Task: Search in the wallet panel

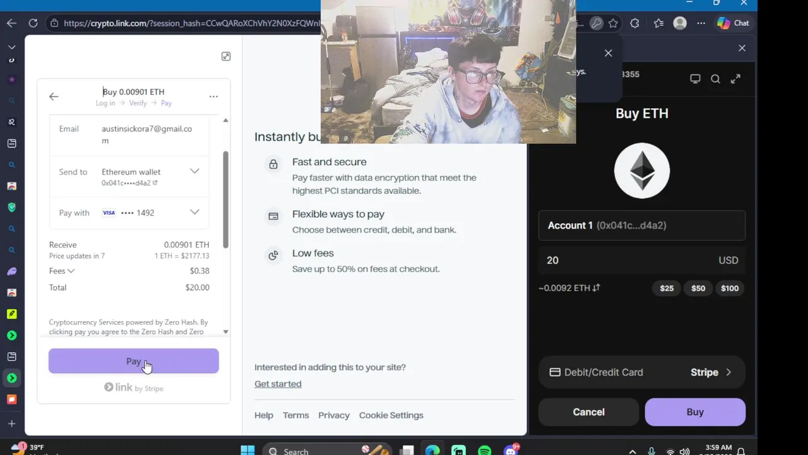Action: click(715, 79)
